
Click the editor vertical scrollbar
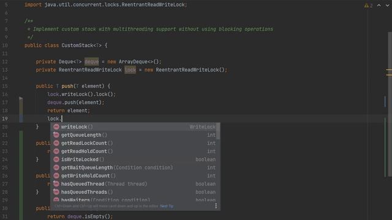point(390,105)
